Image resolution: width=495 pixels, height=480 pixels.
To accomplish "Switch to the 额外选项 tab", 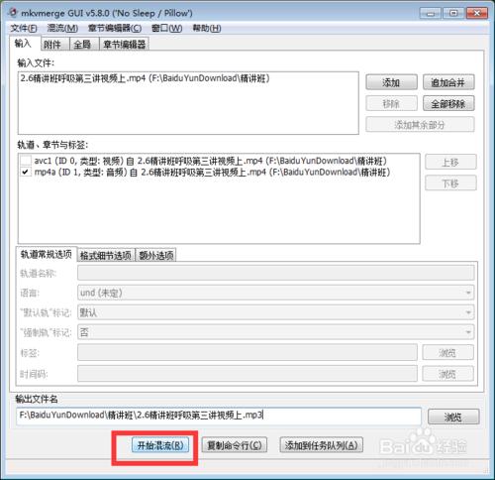I will click(156, 255).
